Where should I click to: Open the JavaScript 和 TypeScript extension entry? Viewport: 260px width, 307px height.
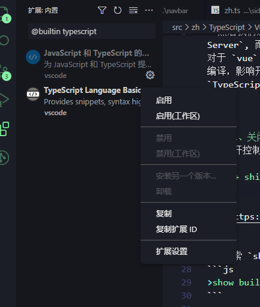pos(89,64)
